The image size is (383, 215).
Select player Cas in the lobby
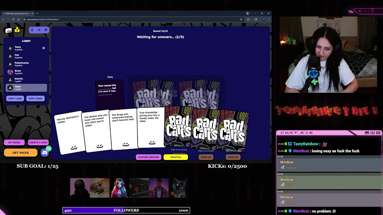pos(26,56)
